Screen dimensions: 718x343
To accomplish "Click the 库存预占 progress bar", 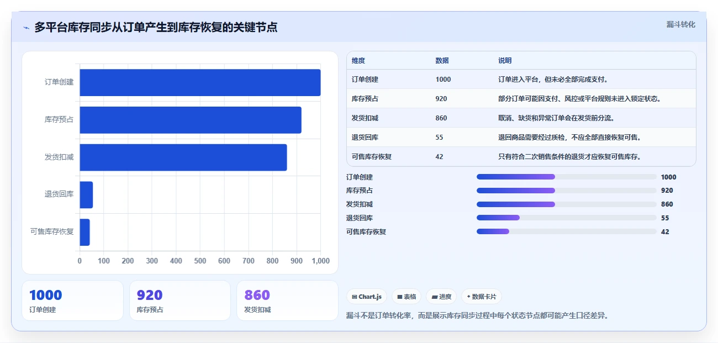I will 567,191.
